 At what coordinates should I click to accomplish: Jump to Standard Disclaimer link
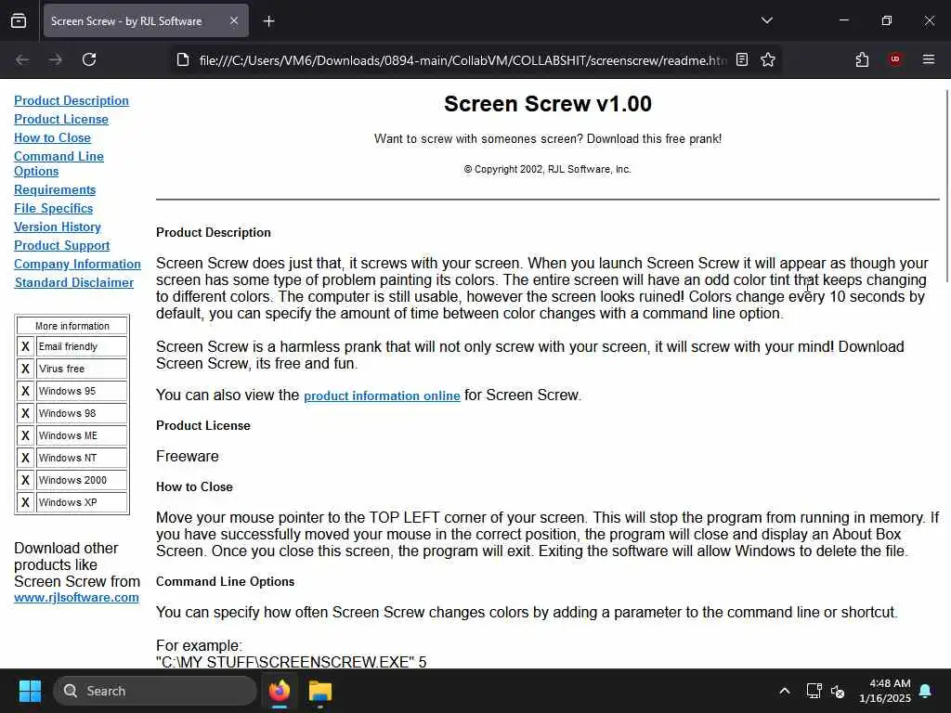coord(74,282)
